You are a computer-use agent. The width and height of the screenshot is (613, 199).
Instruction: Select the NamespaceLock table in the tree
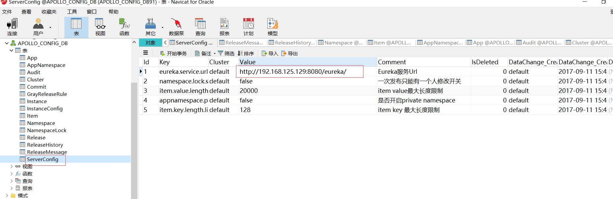(47, 130)
